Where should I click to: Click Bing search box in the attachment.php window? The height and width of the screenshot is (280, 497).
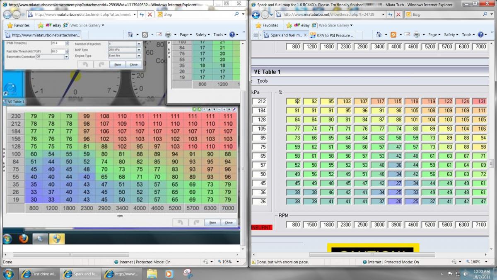(198, 14)
